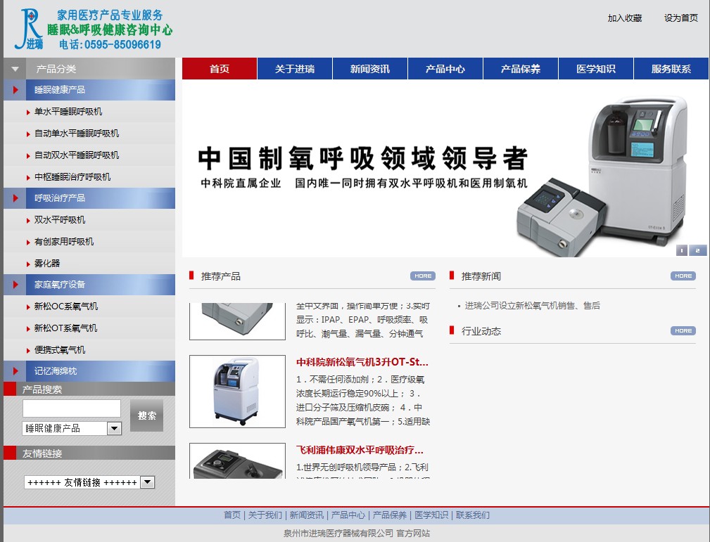Viewport: 710px width, 542px height.
Task: Open the 医学知识 navigation tab
Action: [x=595, y=69]
